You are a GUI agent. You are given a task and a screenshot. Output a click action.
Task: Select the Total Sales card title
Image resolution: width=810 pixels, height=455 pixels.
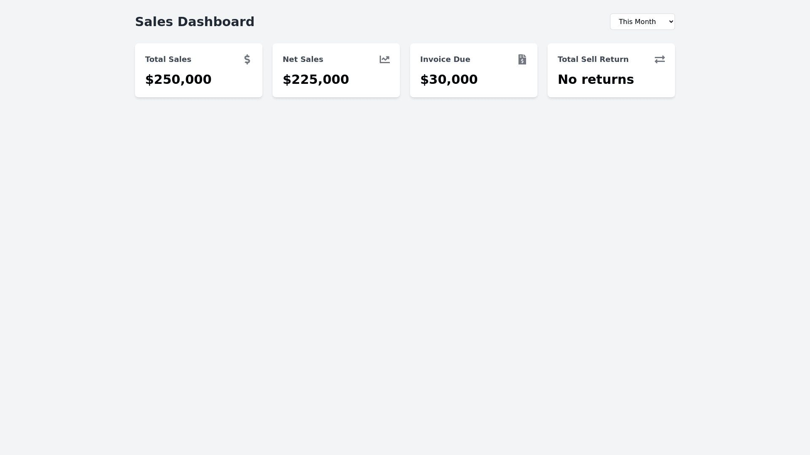(x=168, y=59)
